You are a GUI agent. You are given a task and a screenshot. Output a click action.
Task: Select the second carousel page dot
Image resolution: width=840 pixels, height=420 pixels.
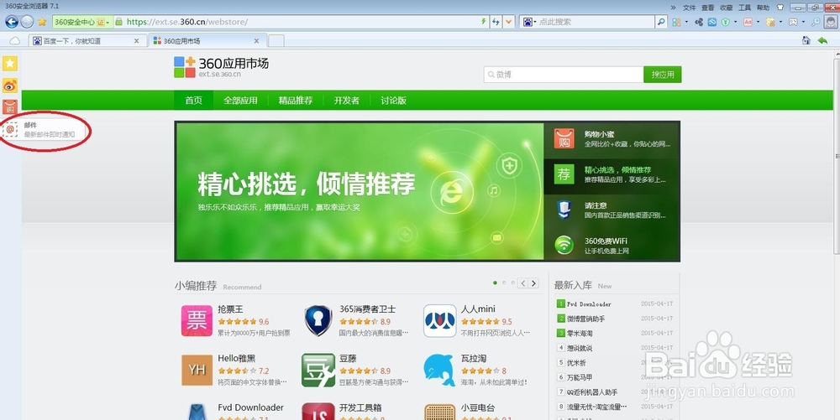(504, 283)
